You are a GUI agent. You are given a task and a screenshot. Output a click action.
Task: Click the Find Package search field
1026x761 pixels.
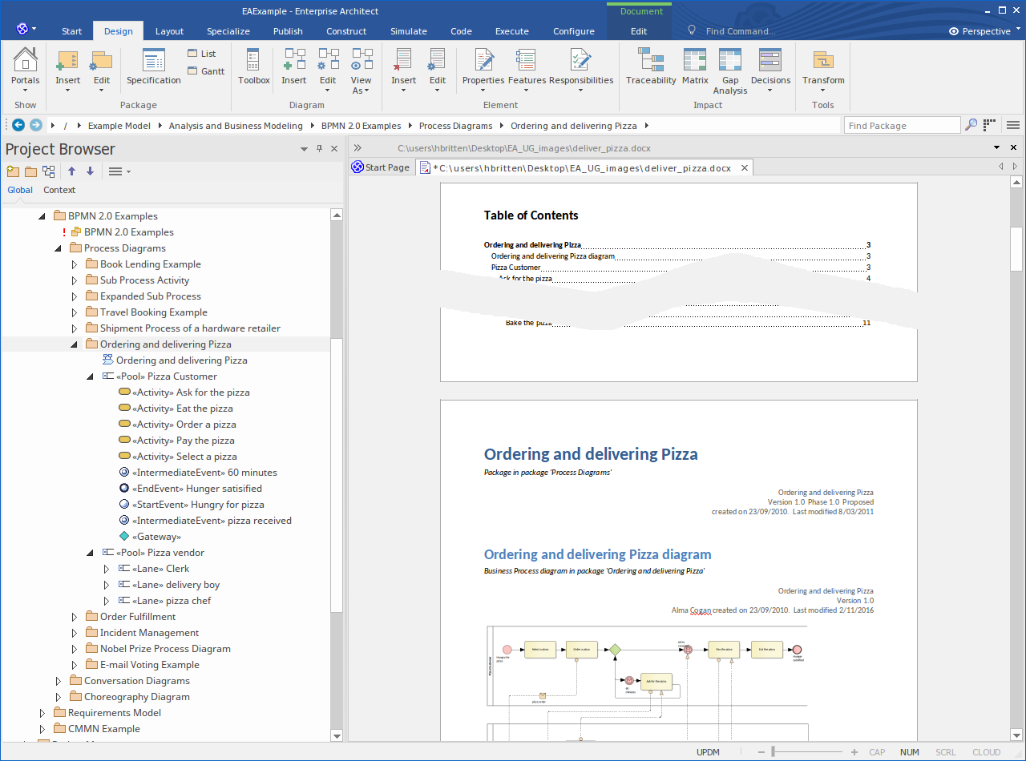[901, 126]
